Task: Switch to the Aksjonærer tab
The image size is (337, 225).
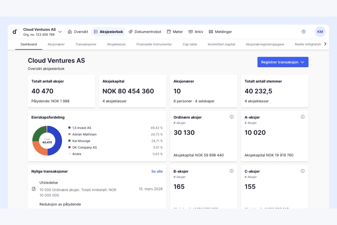Action: coord(56,44)
